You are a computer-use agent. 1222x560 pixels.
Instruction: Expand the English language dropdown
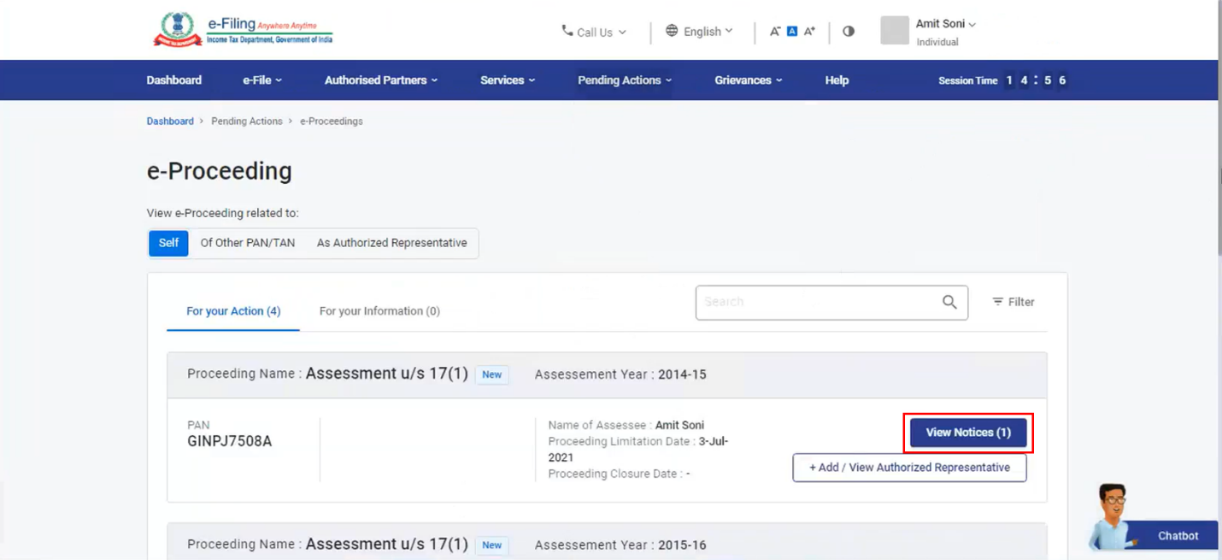tap(701, 31)
